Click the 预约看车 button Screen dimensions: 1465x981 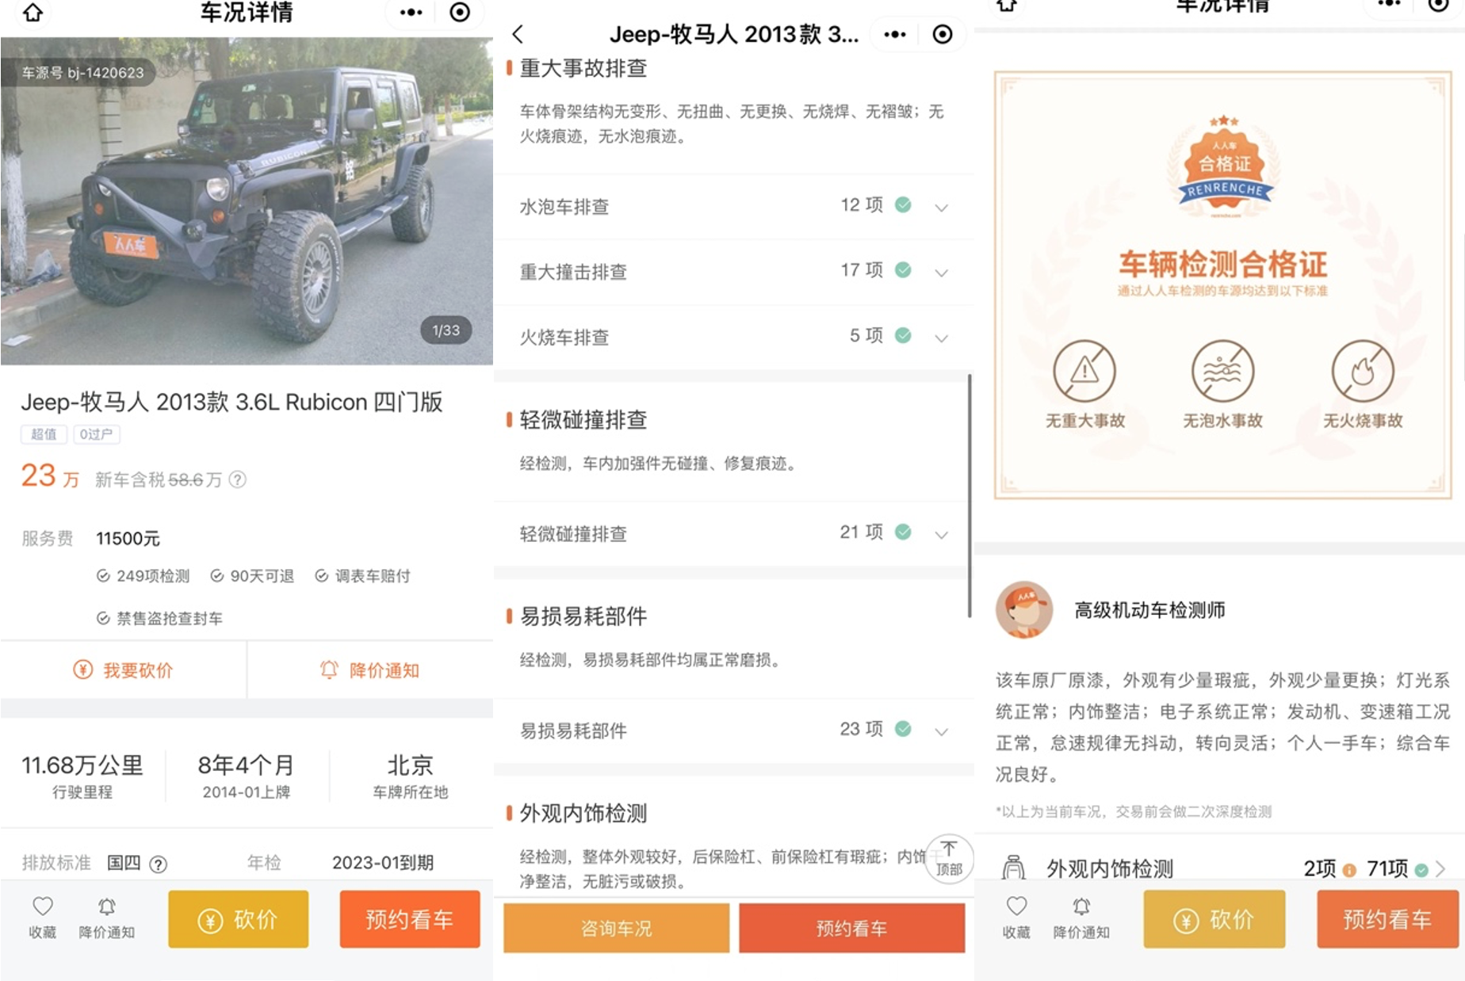[410, 919]
